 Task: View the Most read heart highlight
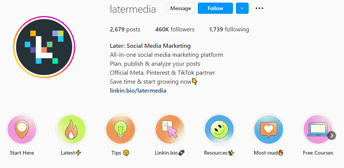(268, 129)
